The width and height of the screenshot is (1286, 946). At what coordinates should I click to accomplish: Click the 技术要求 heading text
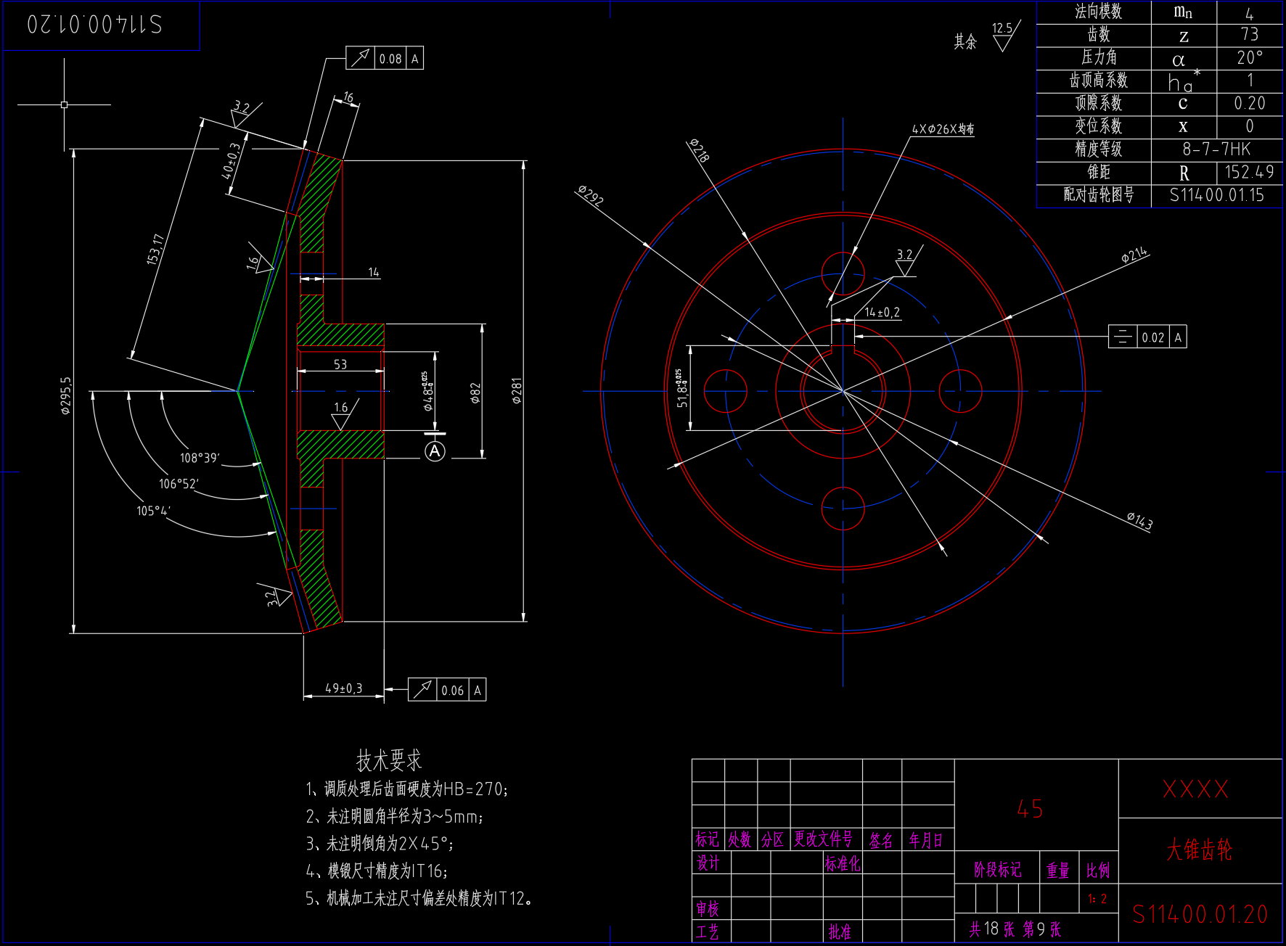point(389,760)
